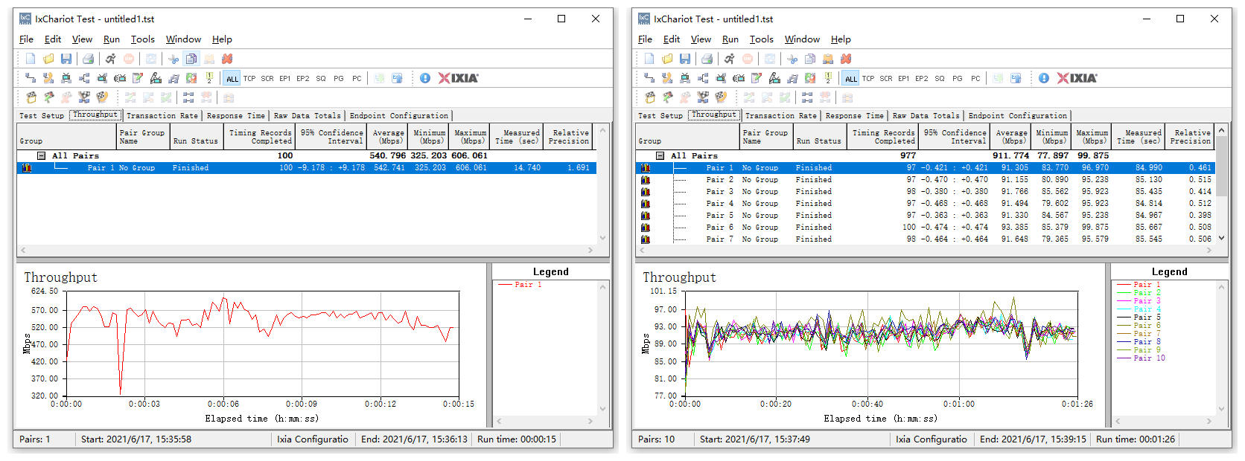Click red Delete icon in right window
1245x461 pixels.
pos(846,59)
